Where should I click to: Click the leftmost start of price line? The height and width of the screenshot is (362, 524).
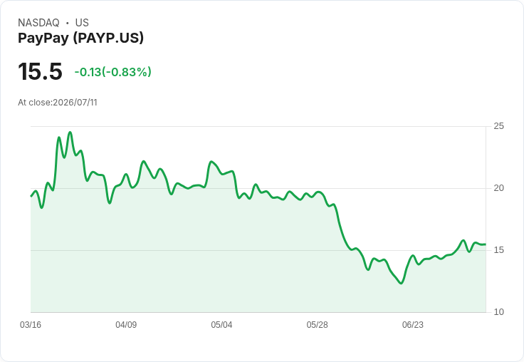31,196
